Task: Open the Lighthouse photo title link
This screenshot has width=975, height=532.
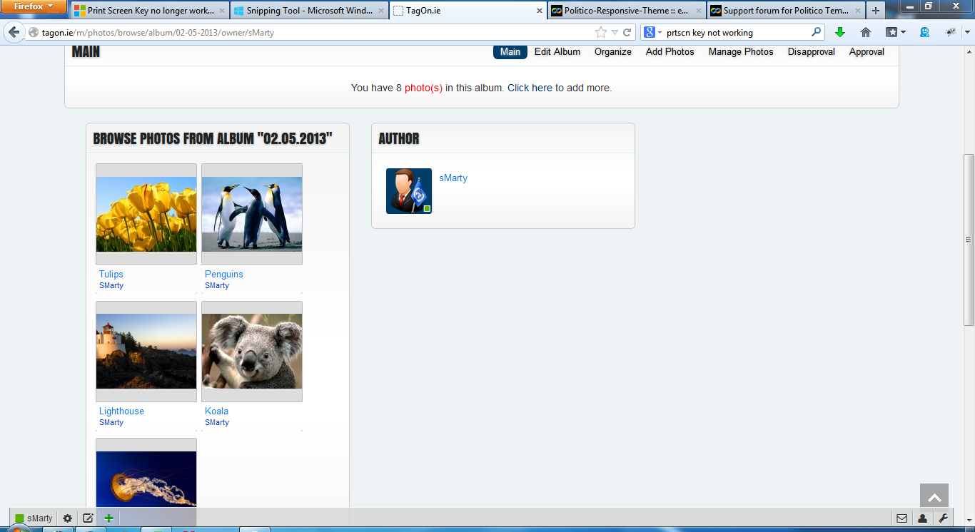Action: tap(121, 411)
